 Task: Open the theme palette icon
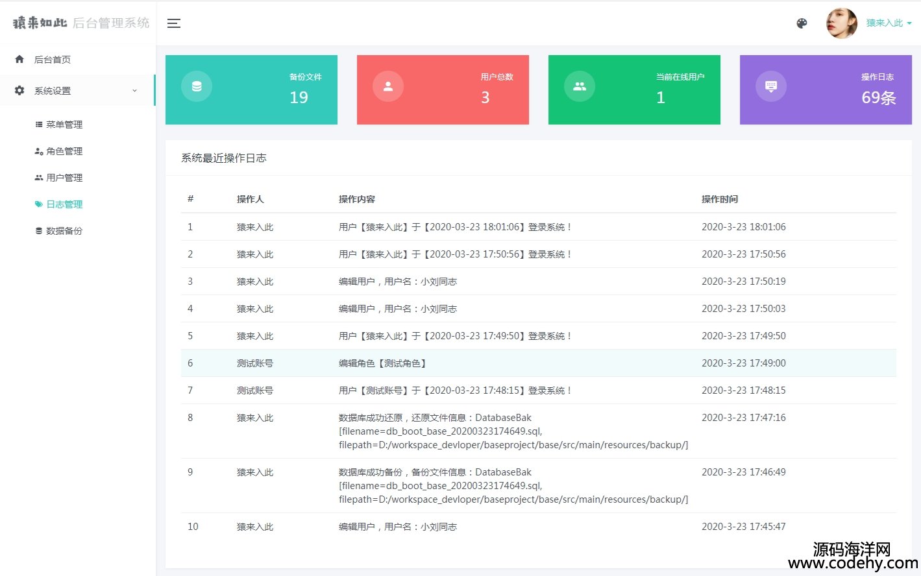[802, 23]
